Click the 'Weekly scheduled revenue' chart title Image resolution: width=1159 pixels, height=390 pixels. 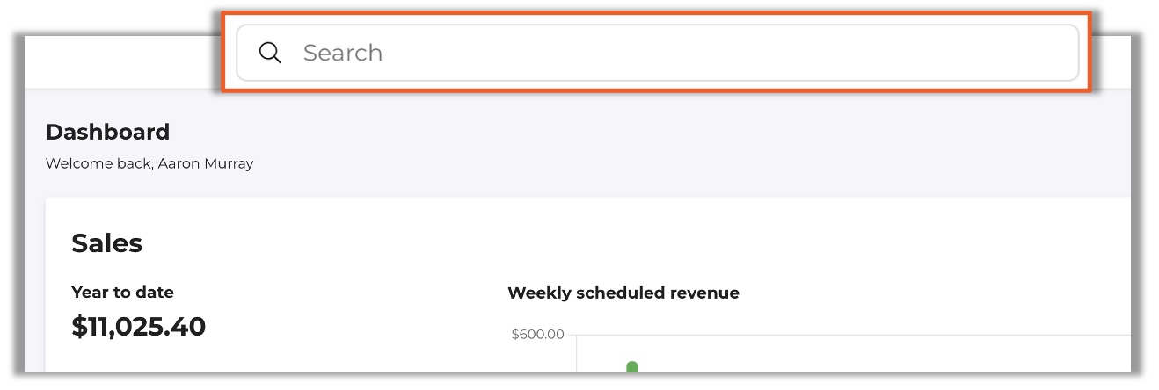click(623, 293)
